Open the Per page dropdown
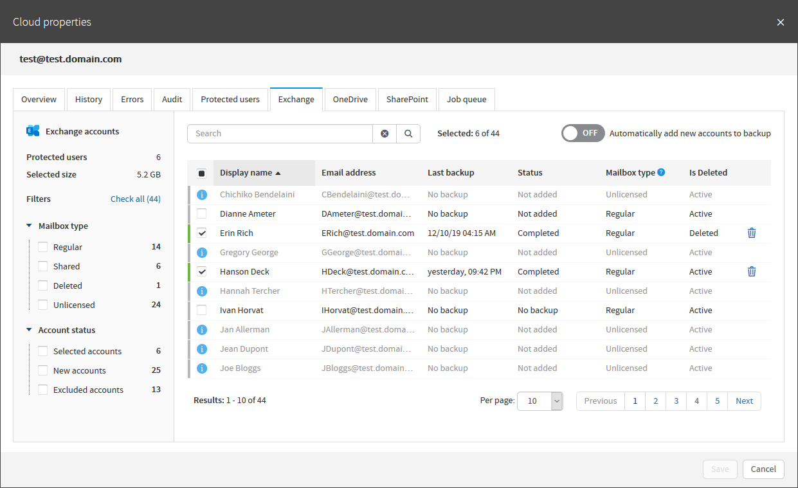 pyautogui.click(x=540, y=401)
